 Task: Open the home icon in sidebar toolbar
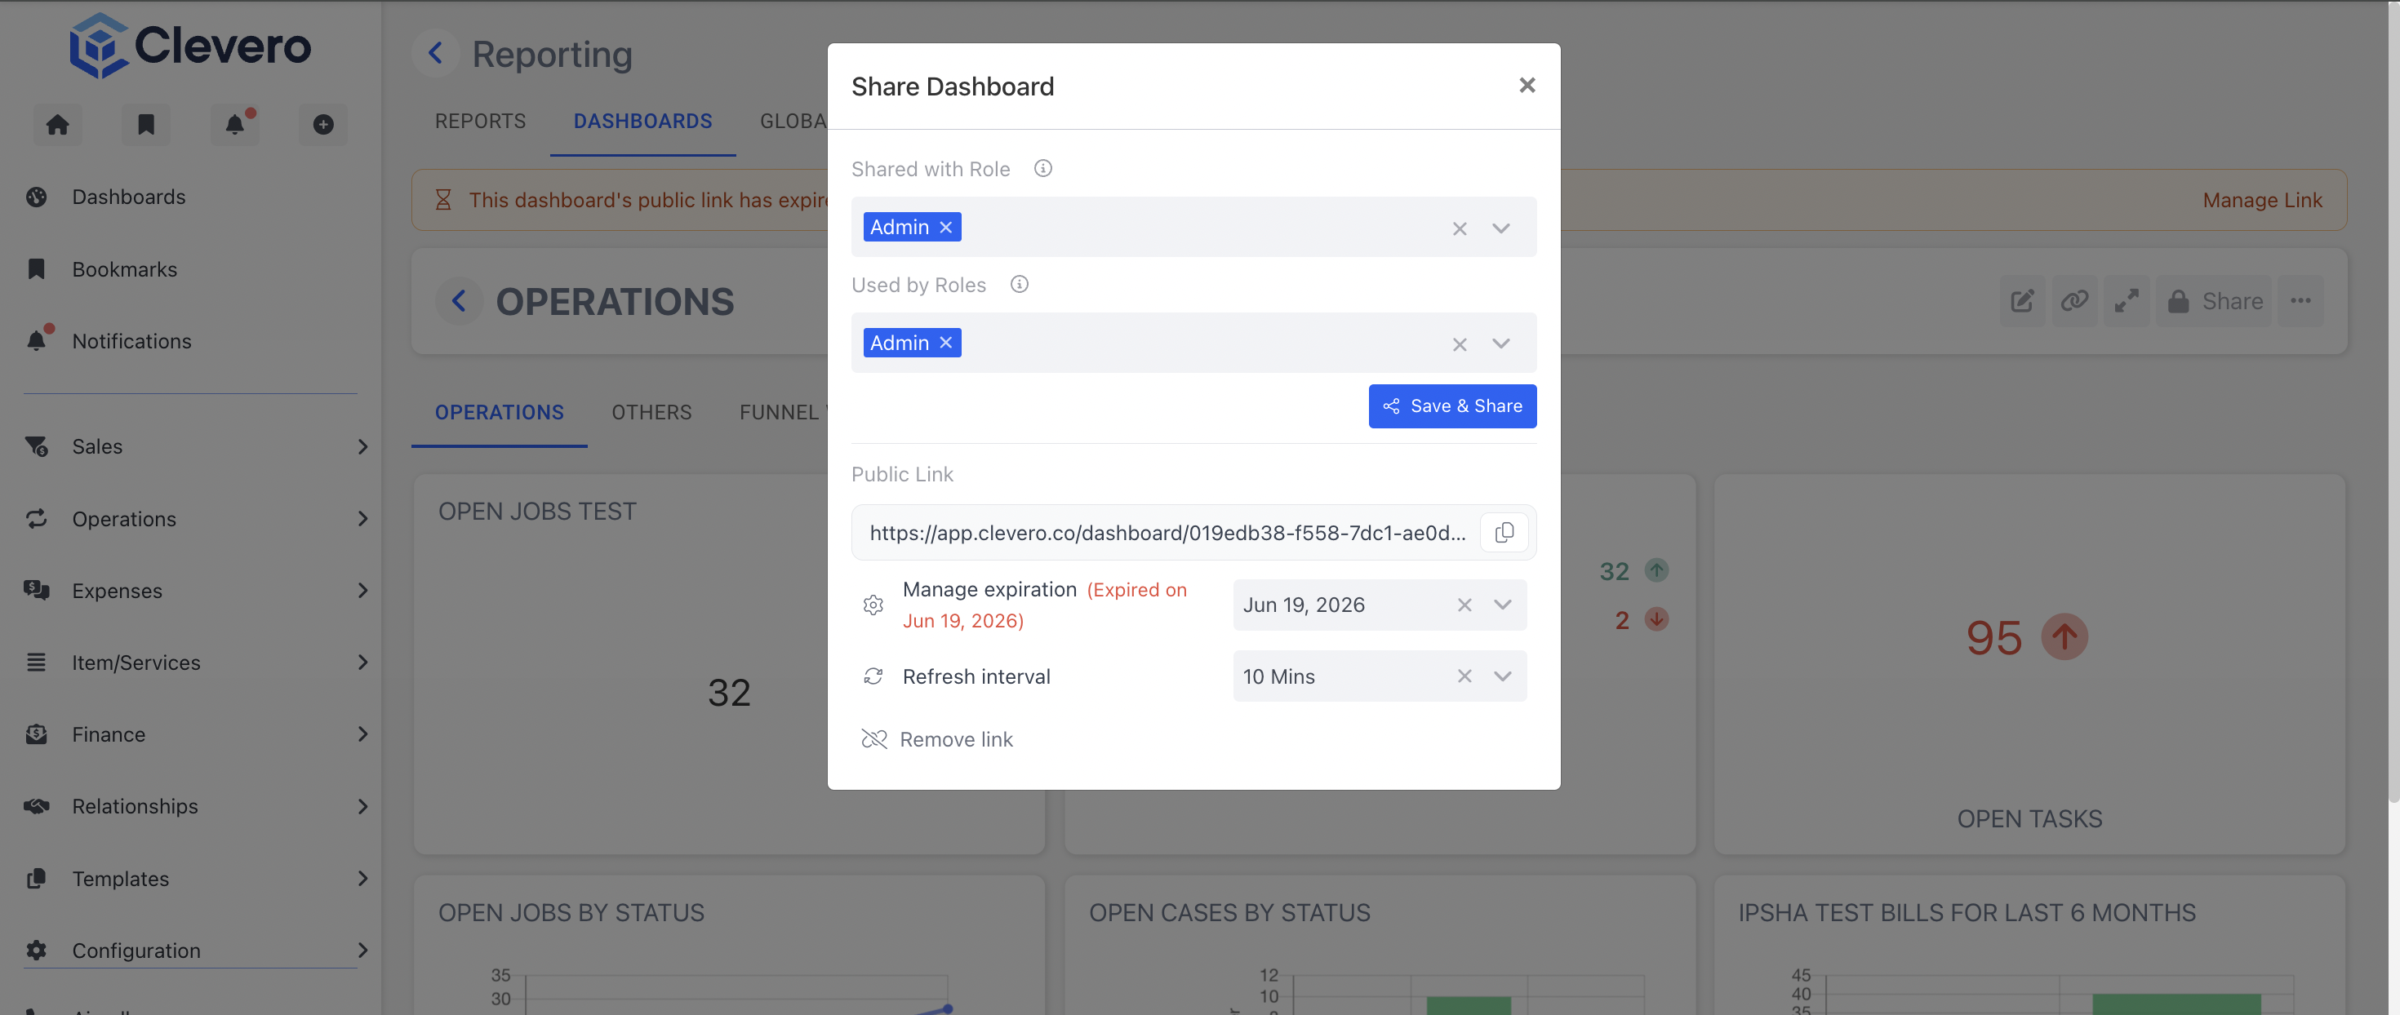[58, 124]
